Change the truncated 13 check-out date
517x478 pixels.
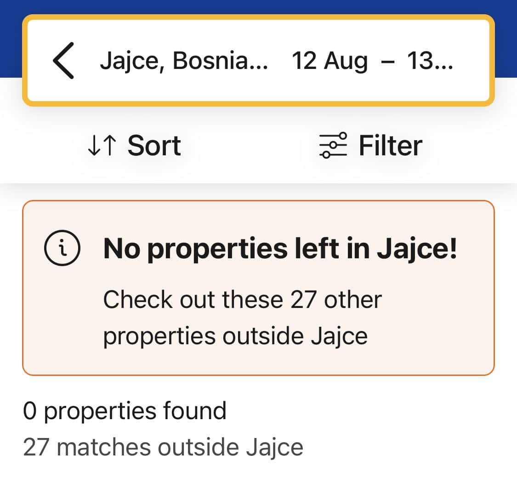tap(430, 61)
